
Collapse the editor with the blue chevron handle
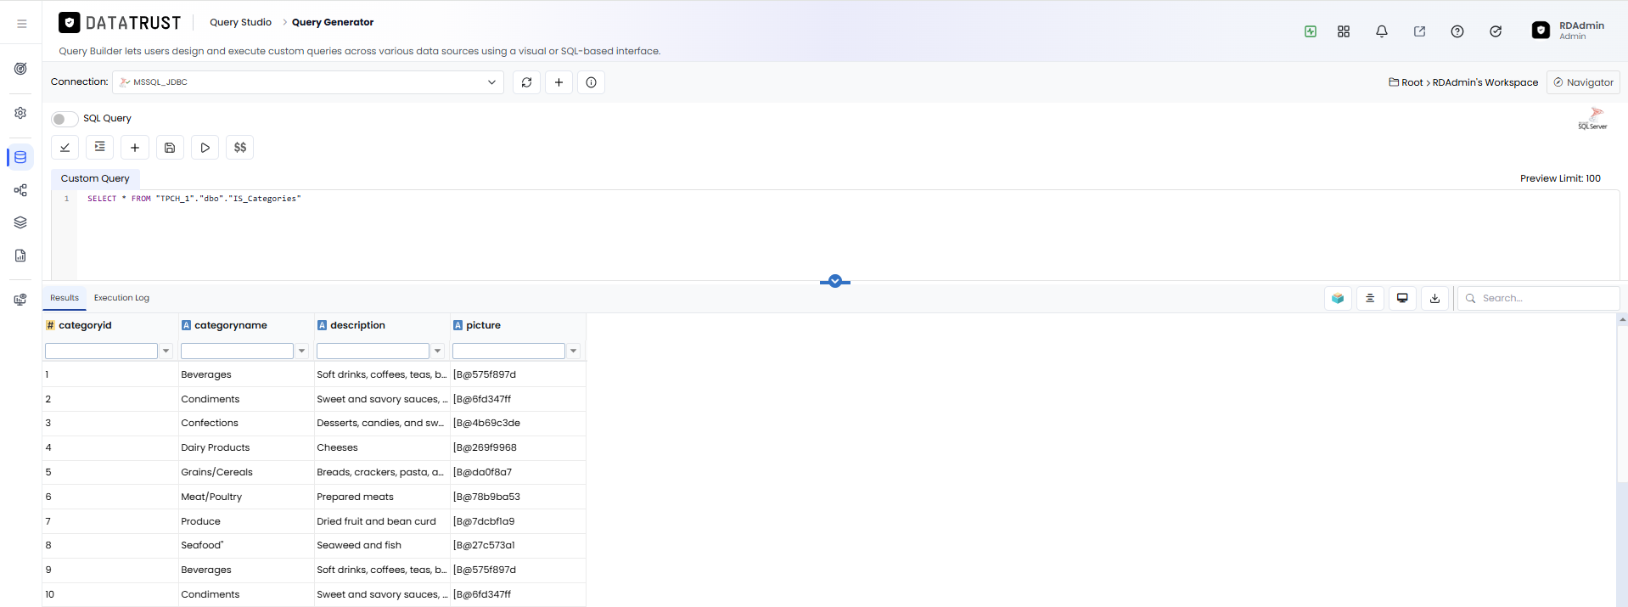point(835,281)
